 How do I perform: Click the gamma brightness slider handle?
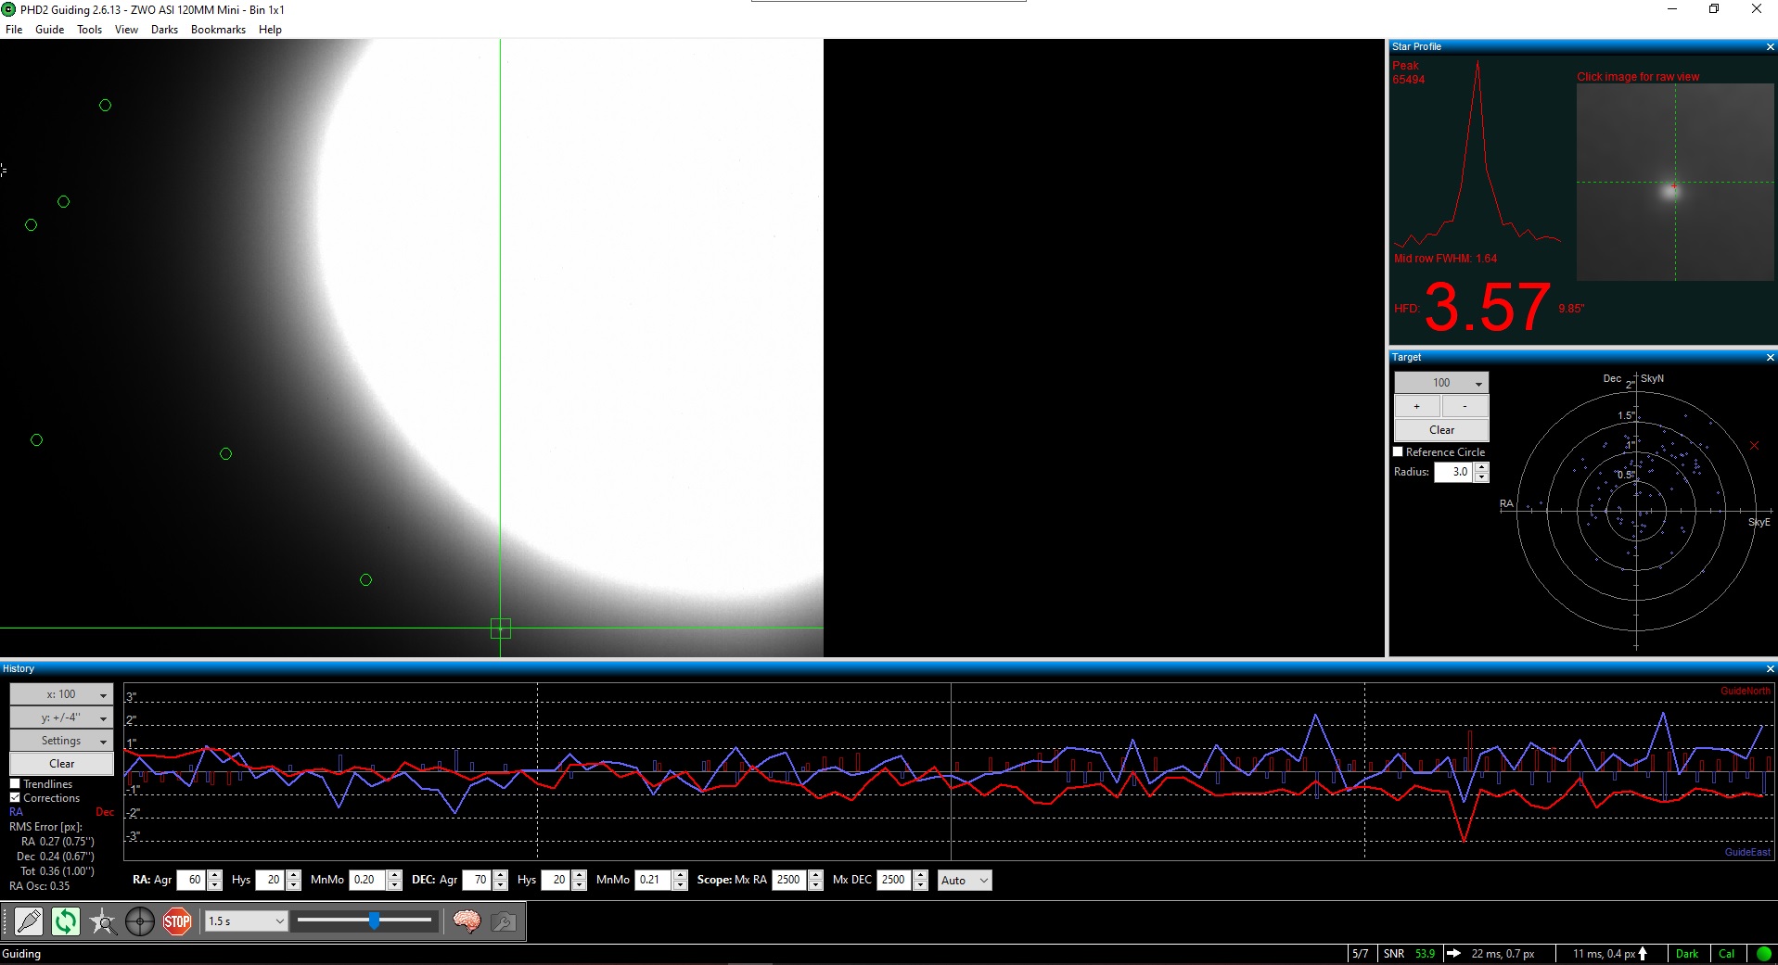(x=374, y=921)
